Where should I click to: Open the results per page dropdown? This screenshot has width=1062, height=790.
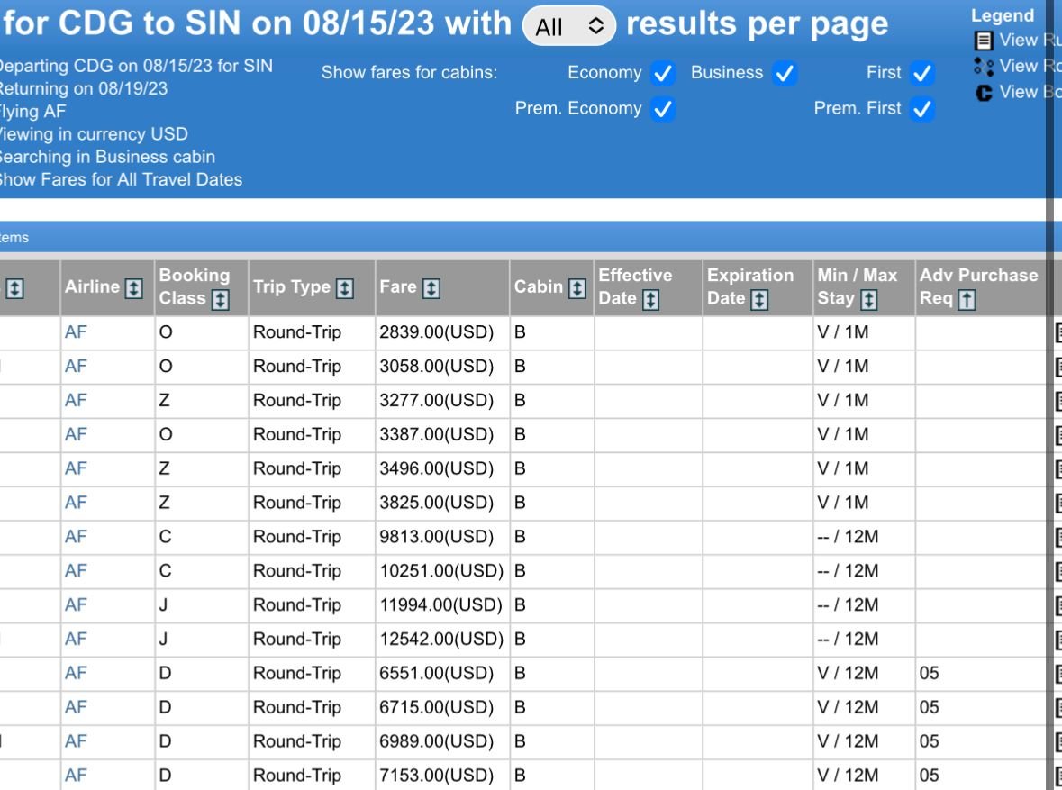click(x=569, y=27)
